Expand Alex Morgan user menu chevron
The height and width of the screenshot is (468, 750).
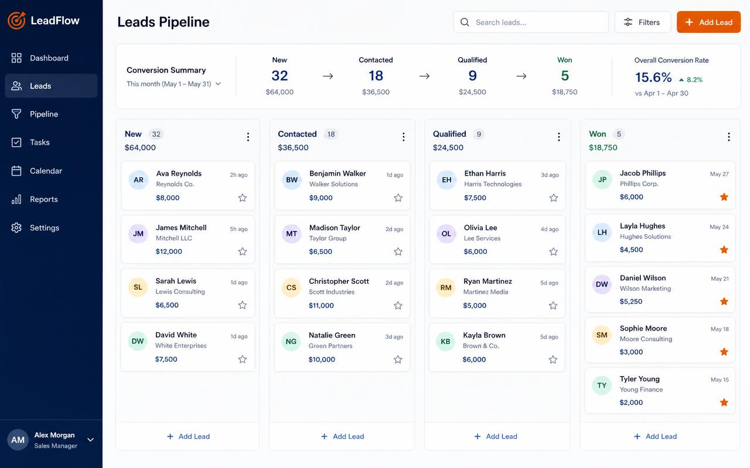[90, 440]
